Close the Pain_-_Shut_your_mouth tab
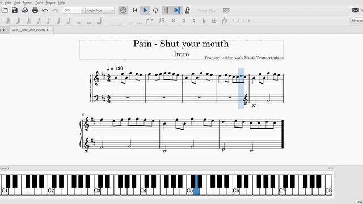 [x=48, y=30]
